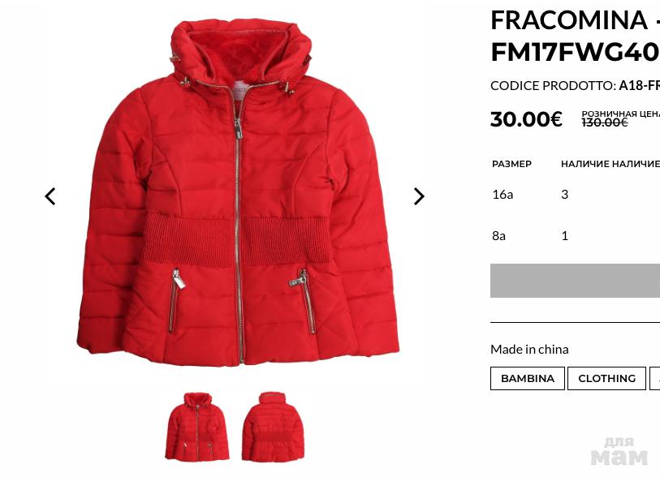Click the main red jacket image

[x=238, y=191]
